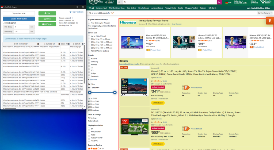Screen dimensions: 274x150
Task: Click the Amazon.de logo
Action: (x=96, y=2)
